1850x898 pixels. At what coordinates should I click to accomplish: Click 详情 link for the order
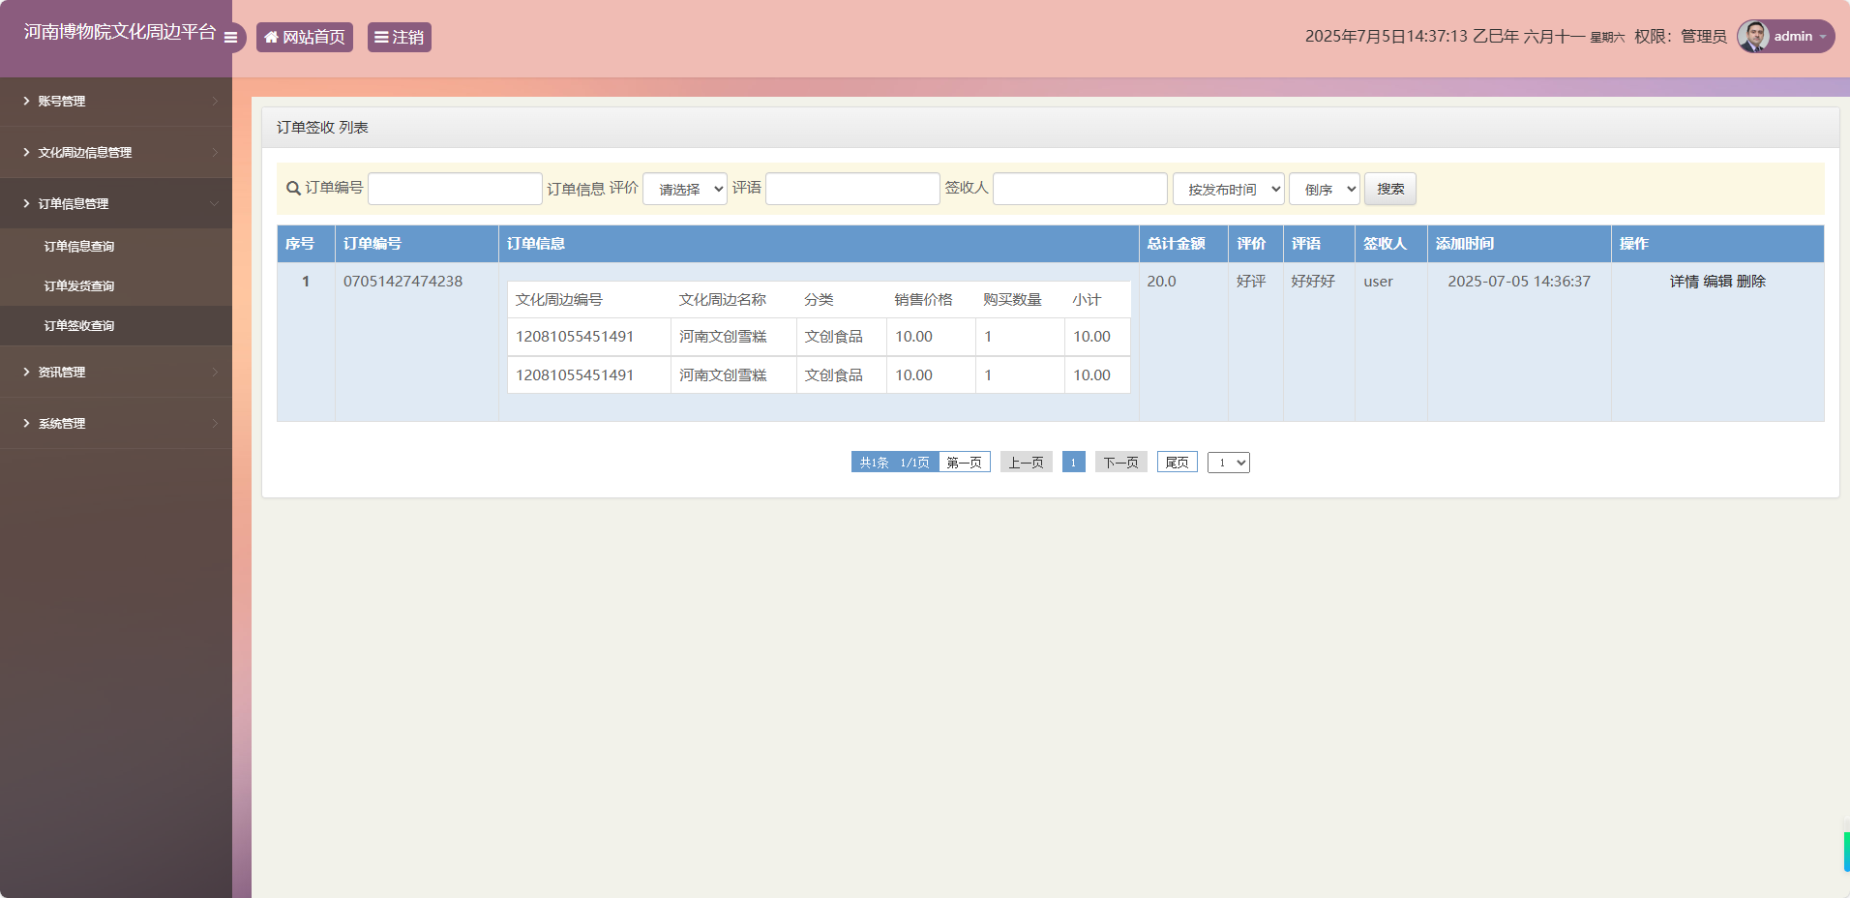(x=1684, y=282)
